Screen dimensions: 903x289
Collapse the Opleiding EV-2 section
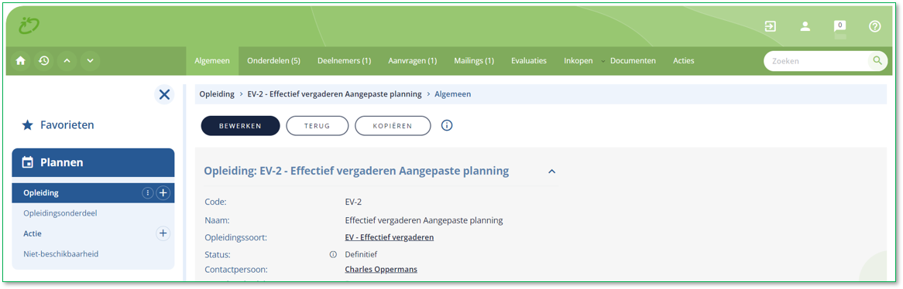point(551,172)
